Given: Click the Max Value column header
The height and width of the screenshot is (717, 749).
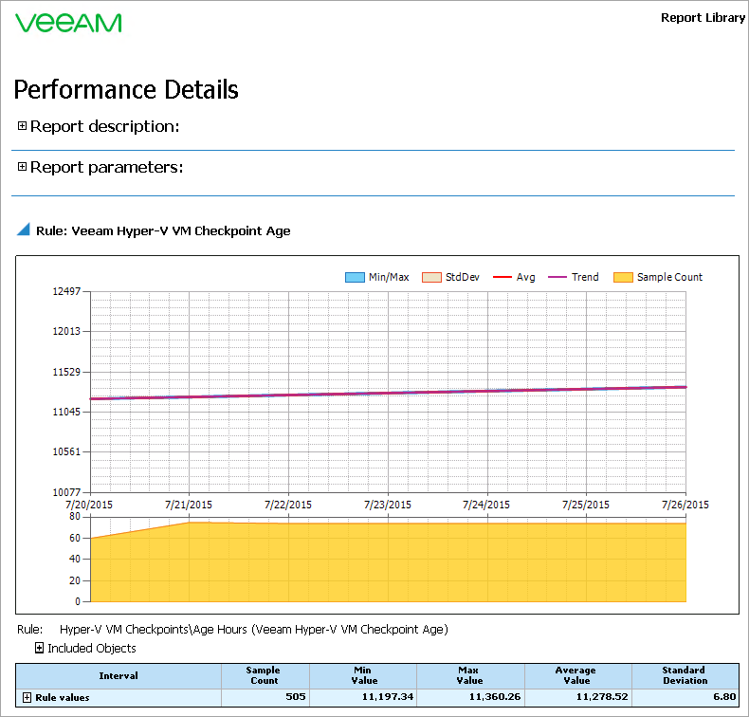Looking at the screenshot, I should [x=469, y=675].
